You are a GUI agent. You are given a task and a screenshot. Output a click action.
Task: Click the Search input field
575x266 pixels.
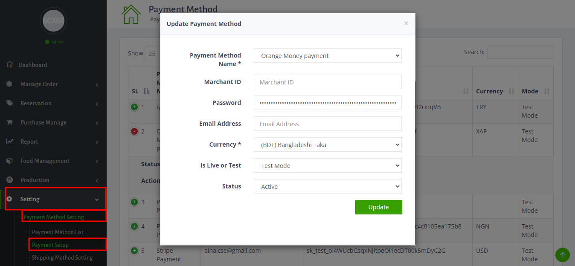tap(520, 52)
